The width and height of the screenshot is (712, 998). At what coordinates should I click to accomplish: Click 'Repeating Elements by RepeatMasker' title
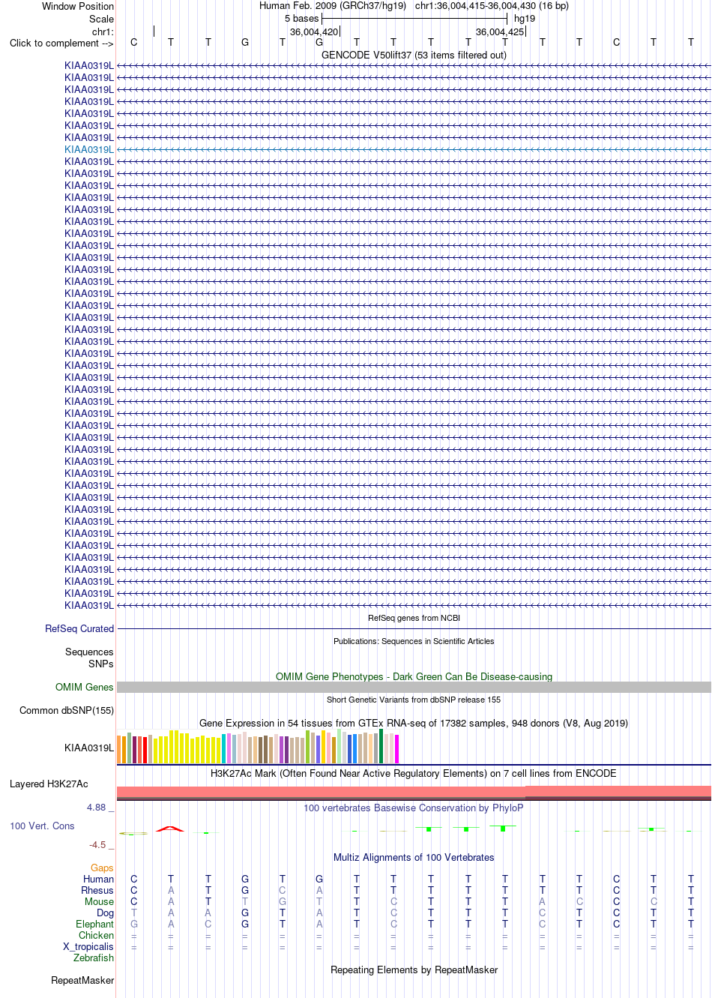tap(414, 970)
